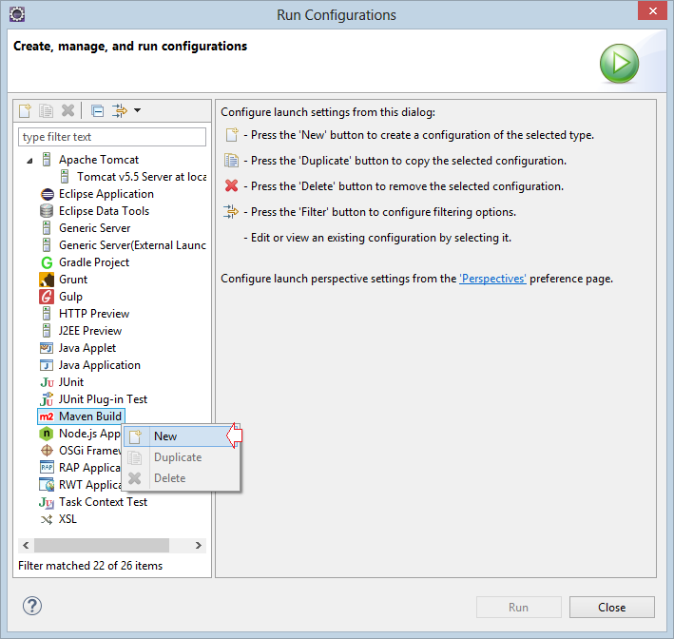This screenshot has width=674, height=639.
Task: Select the Maven Build label
Action: coord(90,416)
